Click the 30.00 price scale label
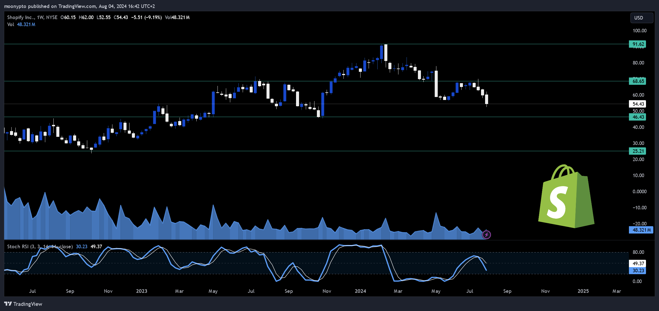 pyautogui.click(x=638, y=143)
